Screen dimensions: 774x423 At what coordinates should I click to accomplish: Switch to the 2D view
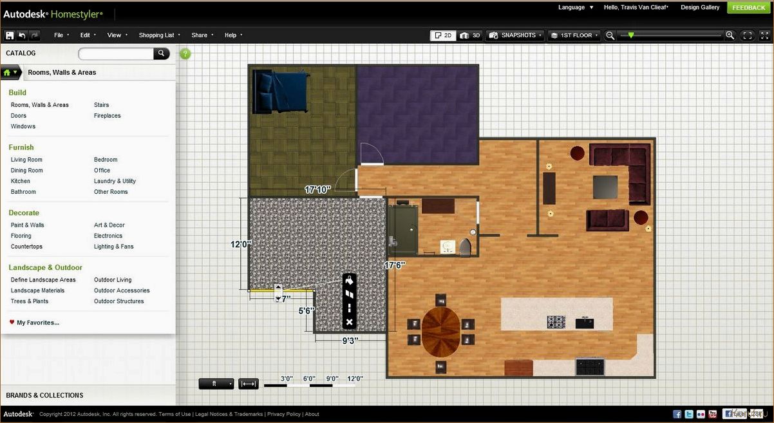point(444,35)
